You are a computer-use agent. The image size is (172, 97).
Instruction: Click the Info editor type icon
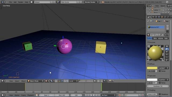click(3, 2)
